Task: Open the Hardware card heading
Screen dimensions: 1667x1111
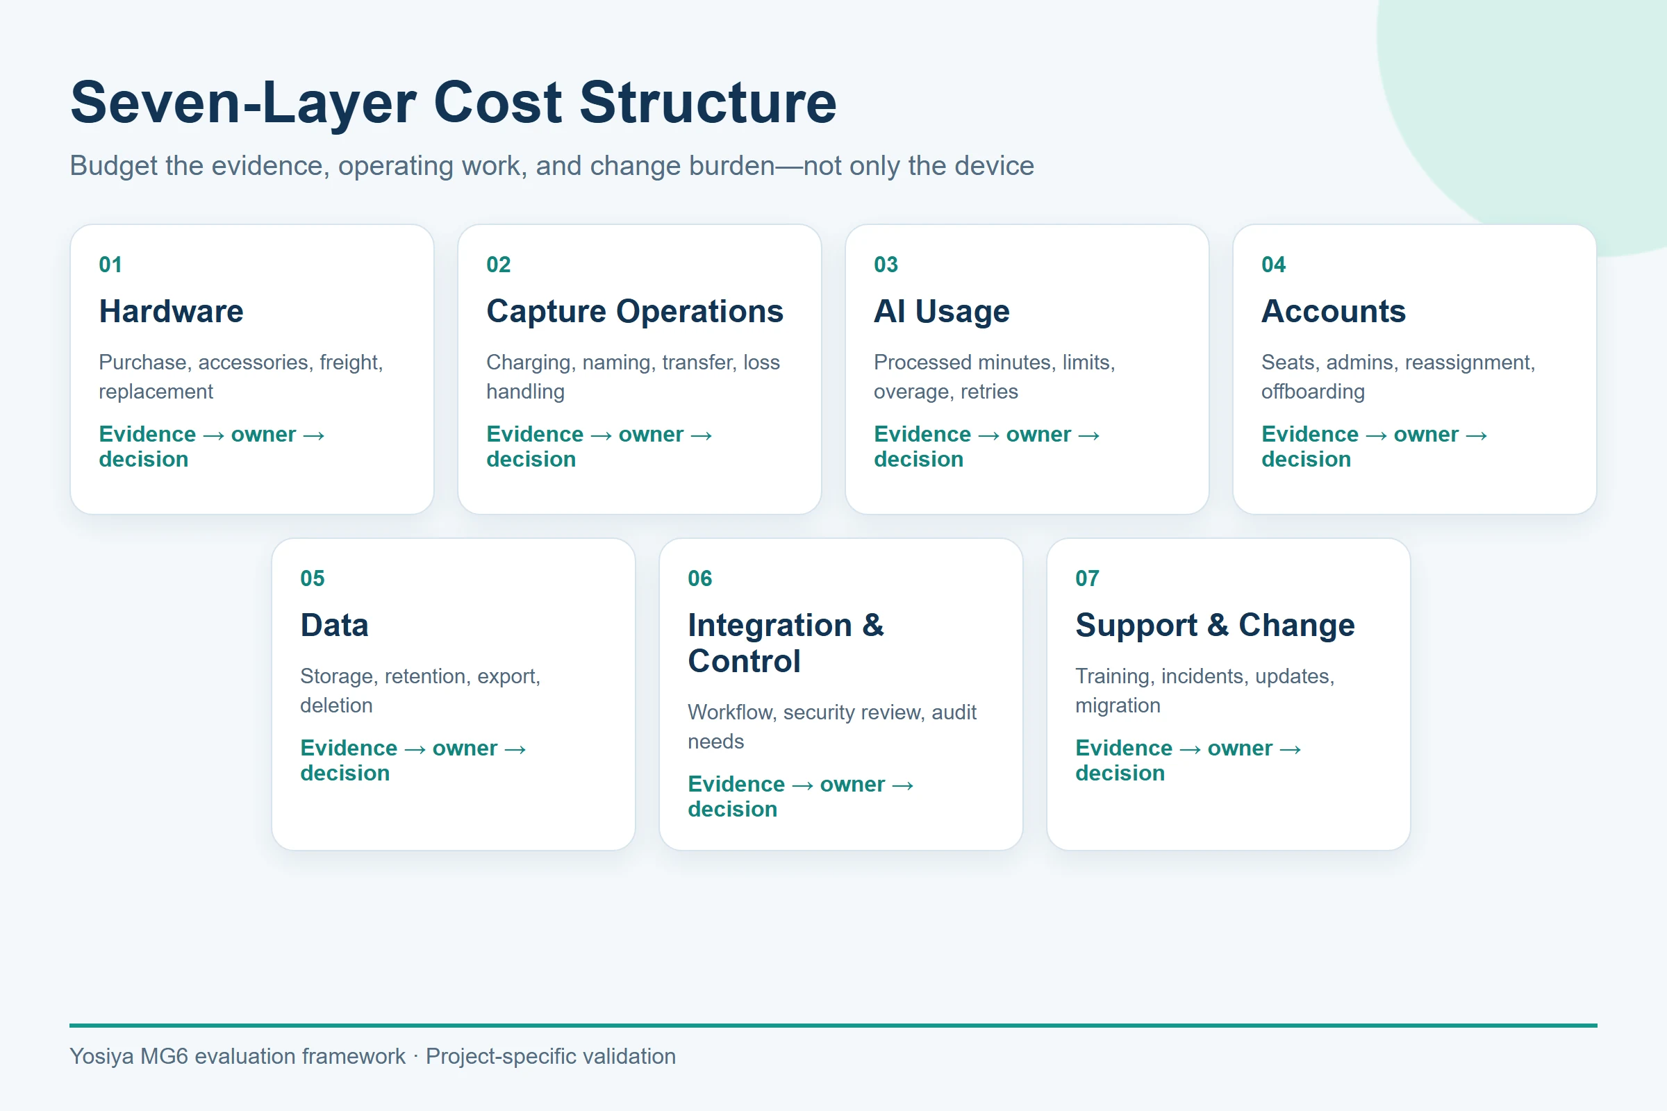Action: 171,311
